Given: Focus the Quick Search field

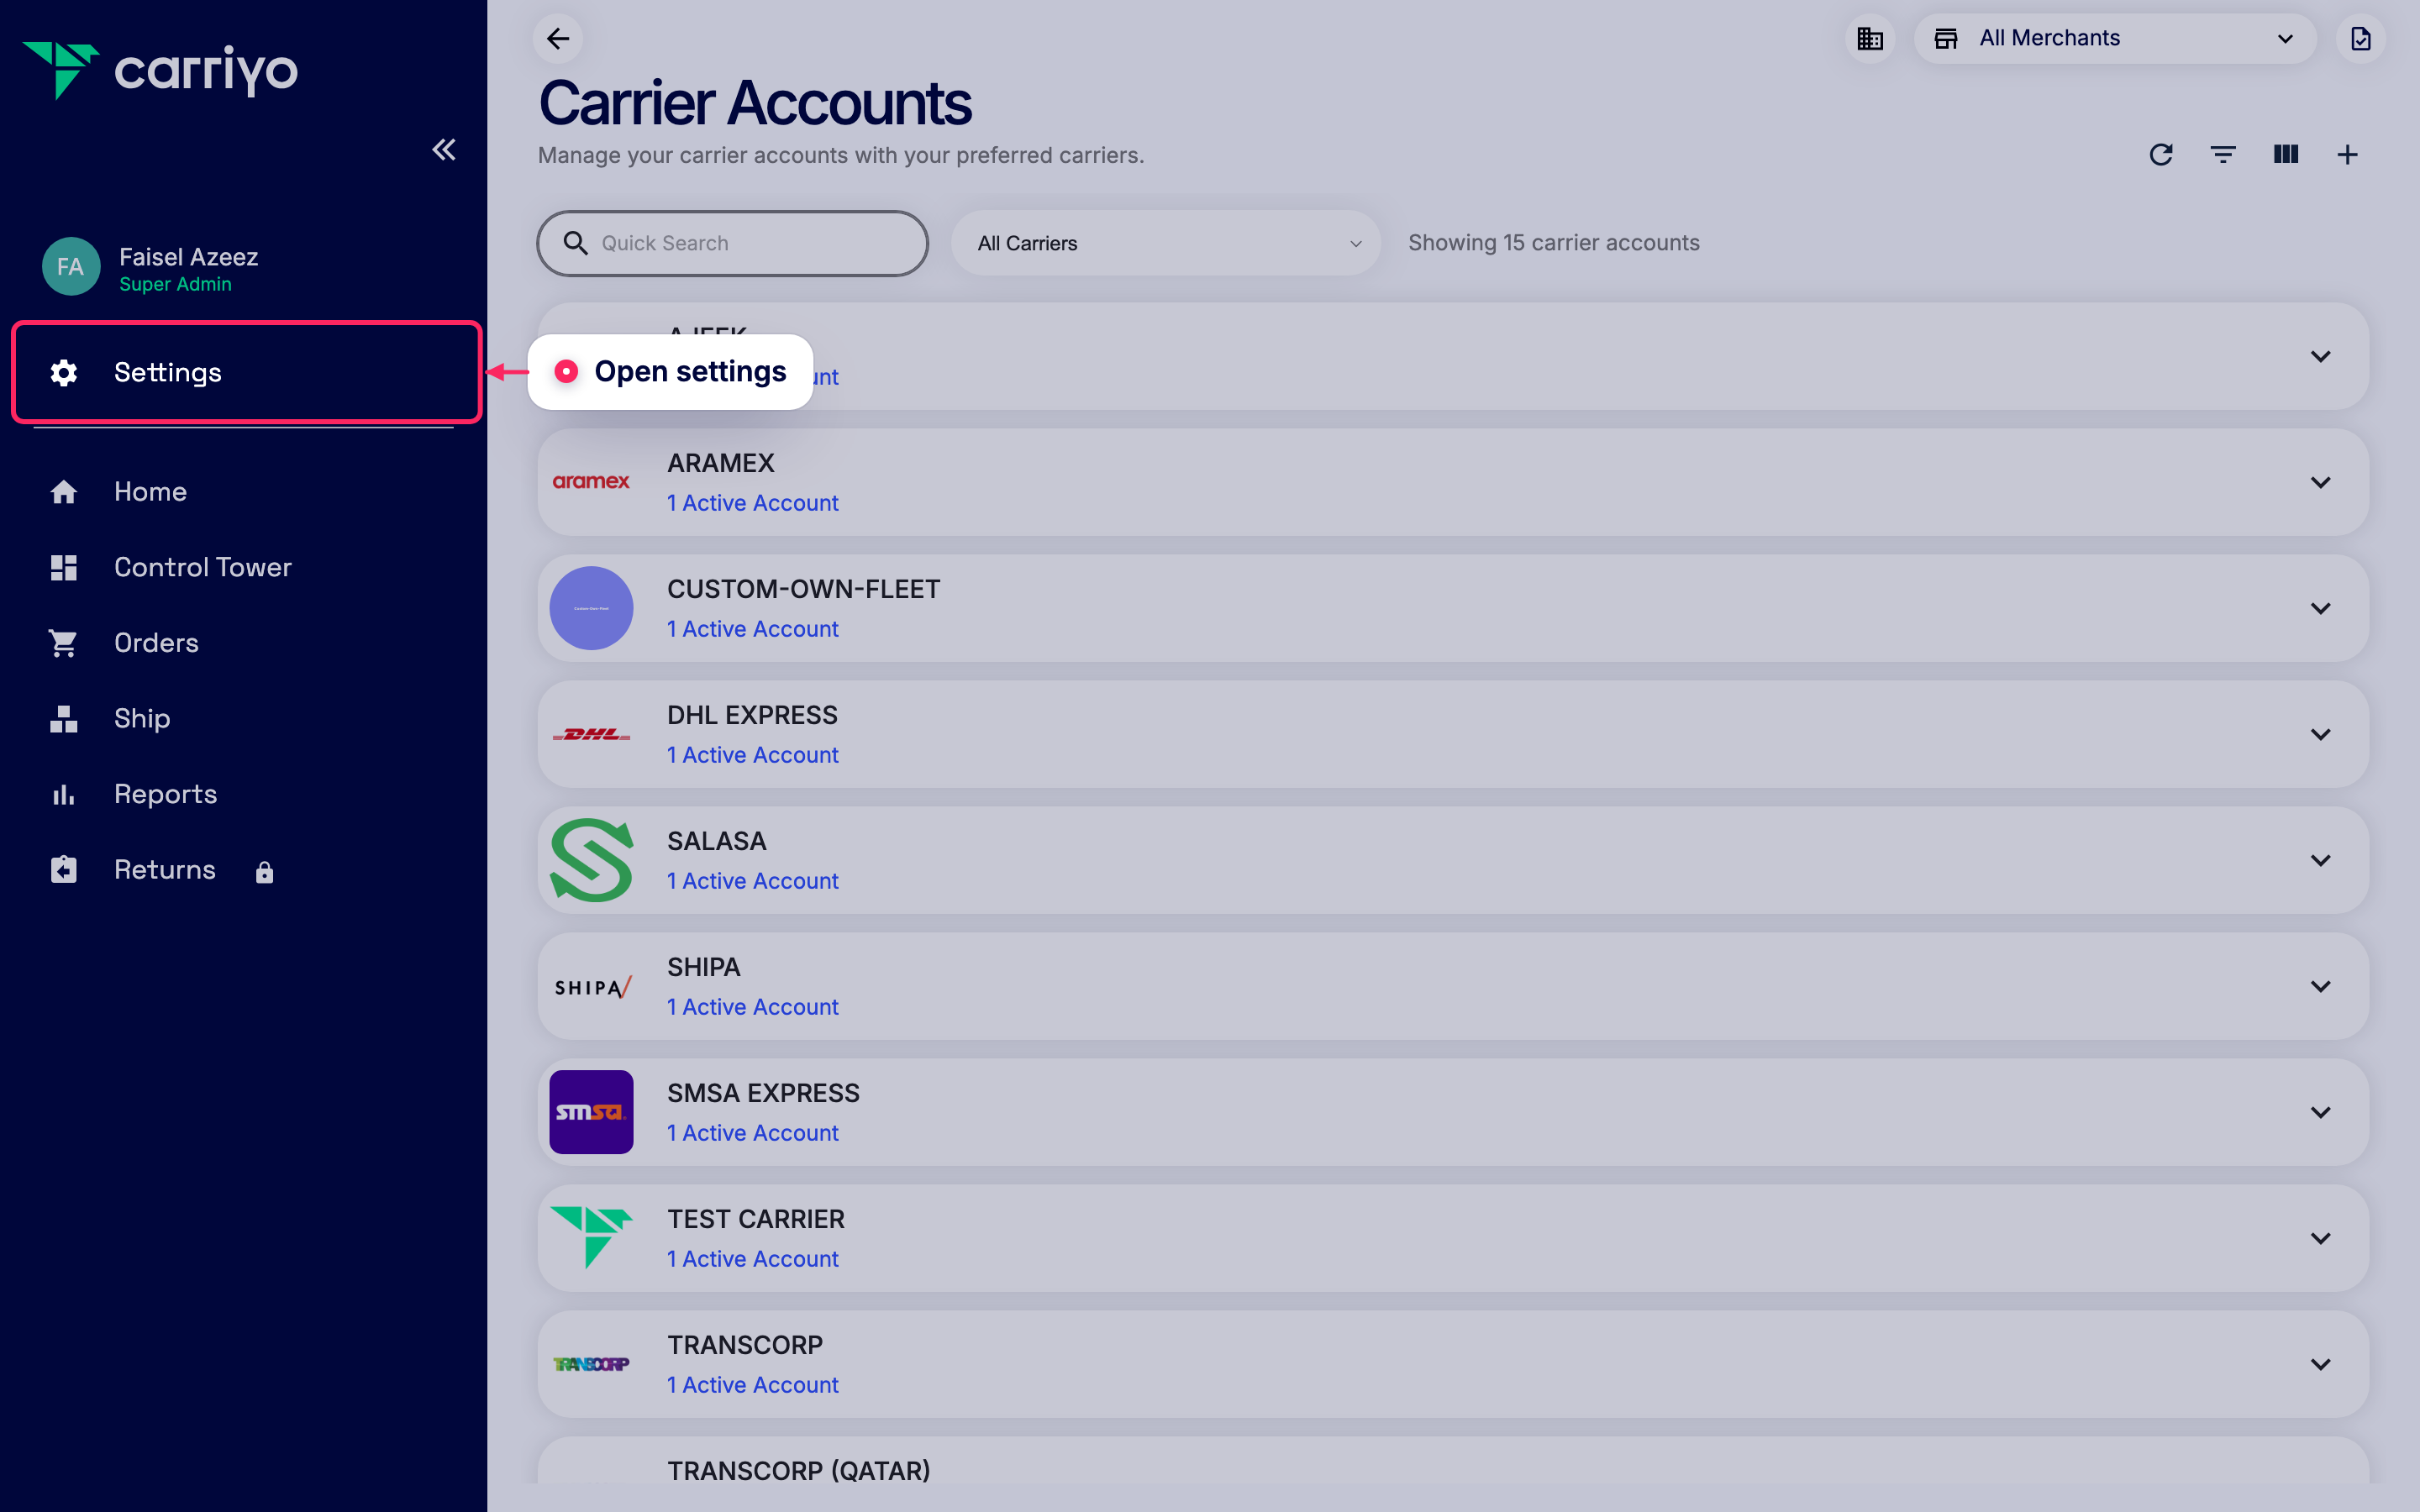Looking at the screenshot, I should pyautogui.click(x=733, y=243).
